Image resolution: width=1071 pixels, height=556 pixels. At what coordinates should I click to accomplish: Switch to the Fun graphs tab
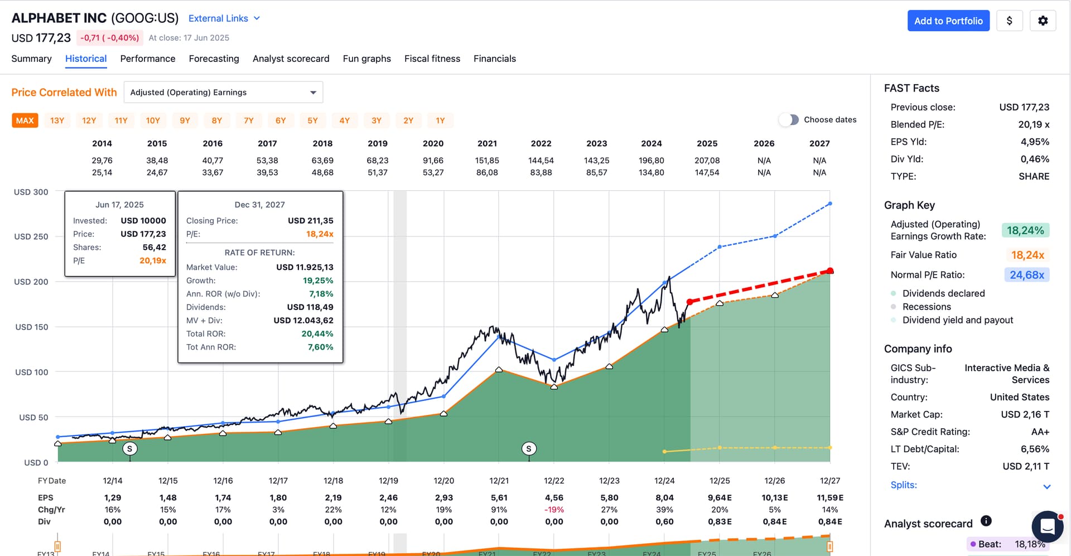coord(366,59)
